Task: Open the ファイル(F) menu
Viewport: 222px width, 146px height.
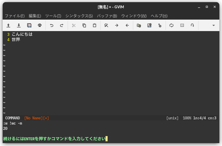Action: pyautogui.click(x=15, y=16)
